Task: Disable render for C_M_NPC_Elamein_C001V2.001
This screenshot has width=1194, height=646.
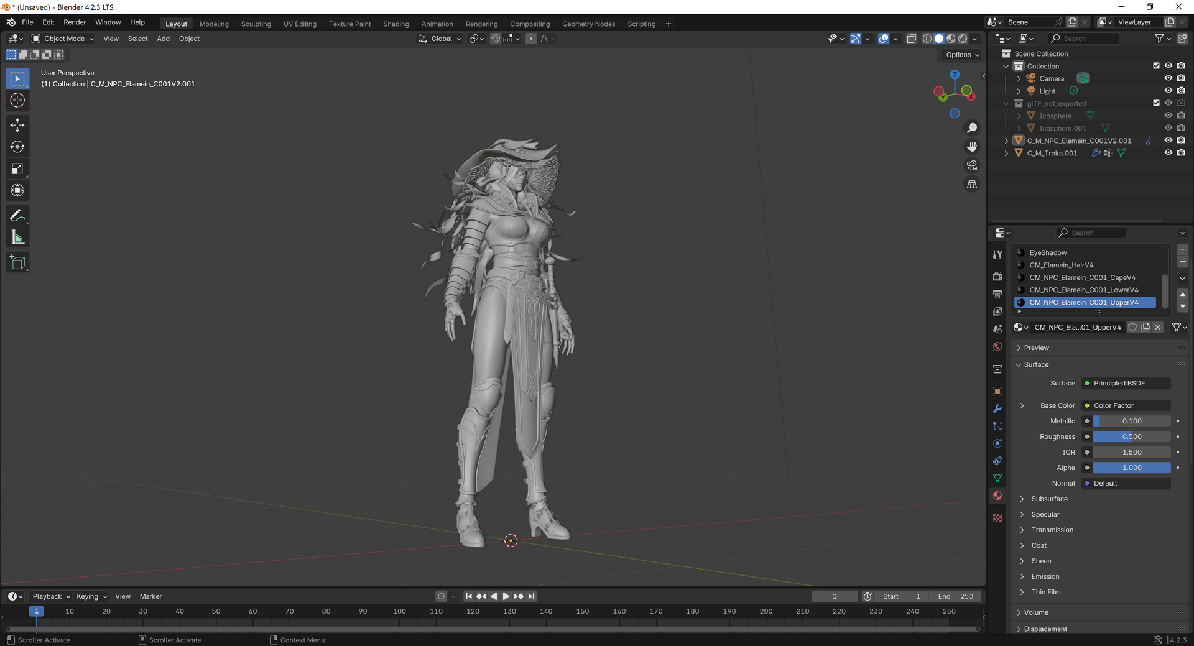Action: [1181, 141]
